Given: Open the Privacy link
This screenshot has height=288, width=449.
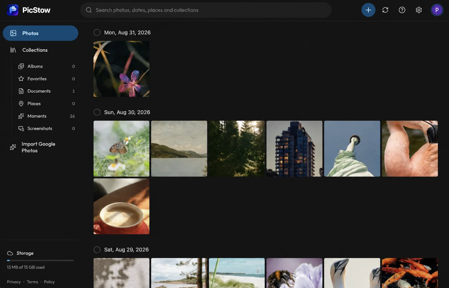Looking at the screenshot, I should coord(14,282).
